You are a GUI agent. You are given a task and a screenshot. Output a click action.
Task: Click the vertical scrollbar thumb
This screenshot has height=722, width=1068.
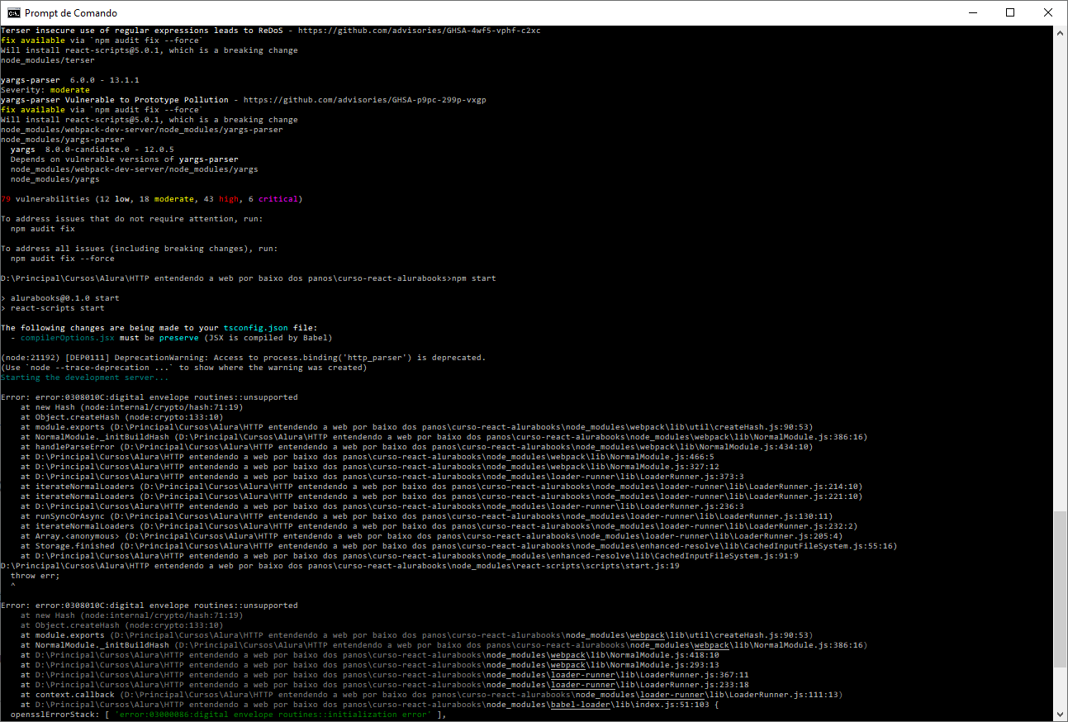coord(1061,589)
